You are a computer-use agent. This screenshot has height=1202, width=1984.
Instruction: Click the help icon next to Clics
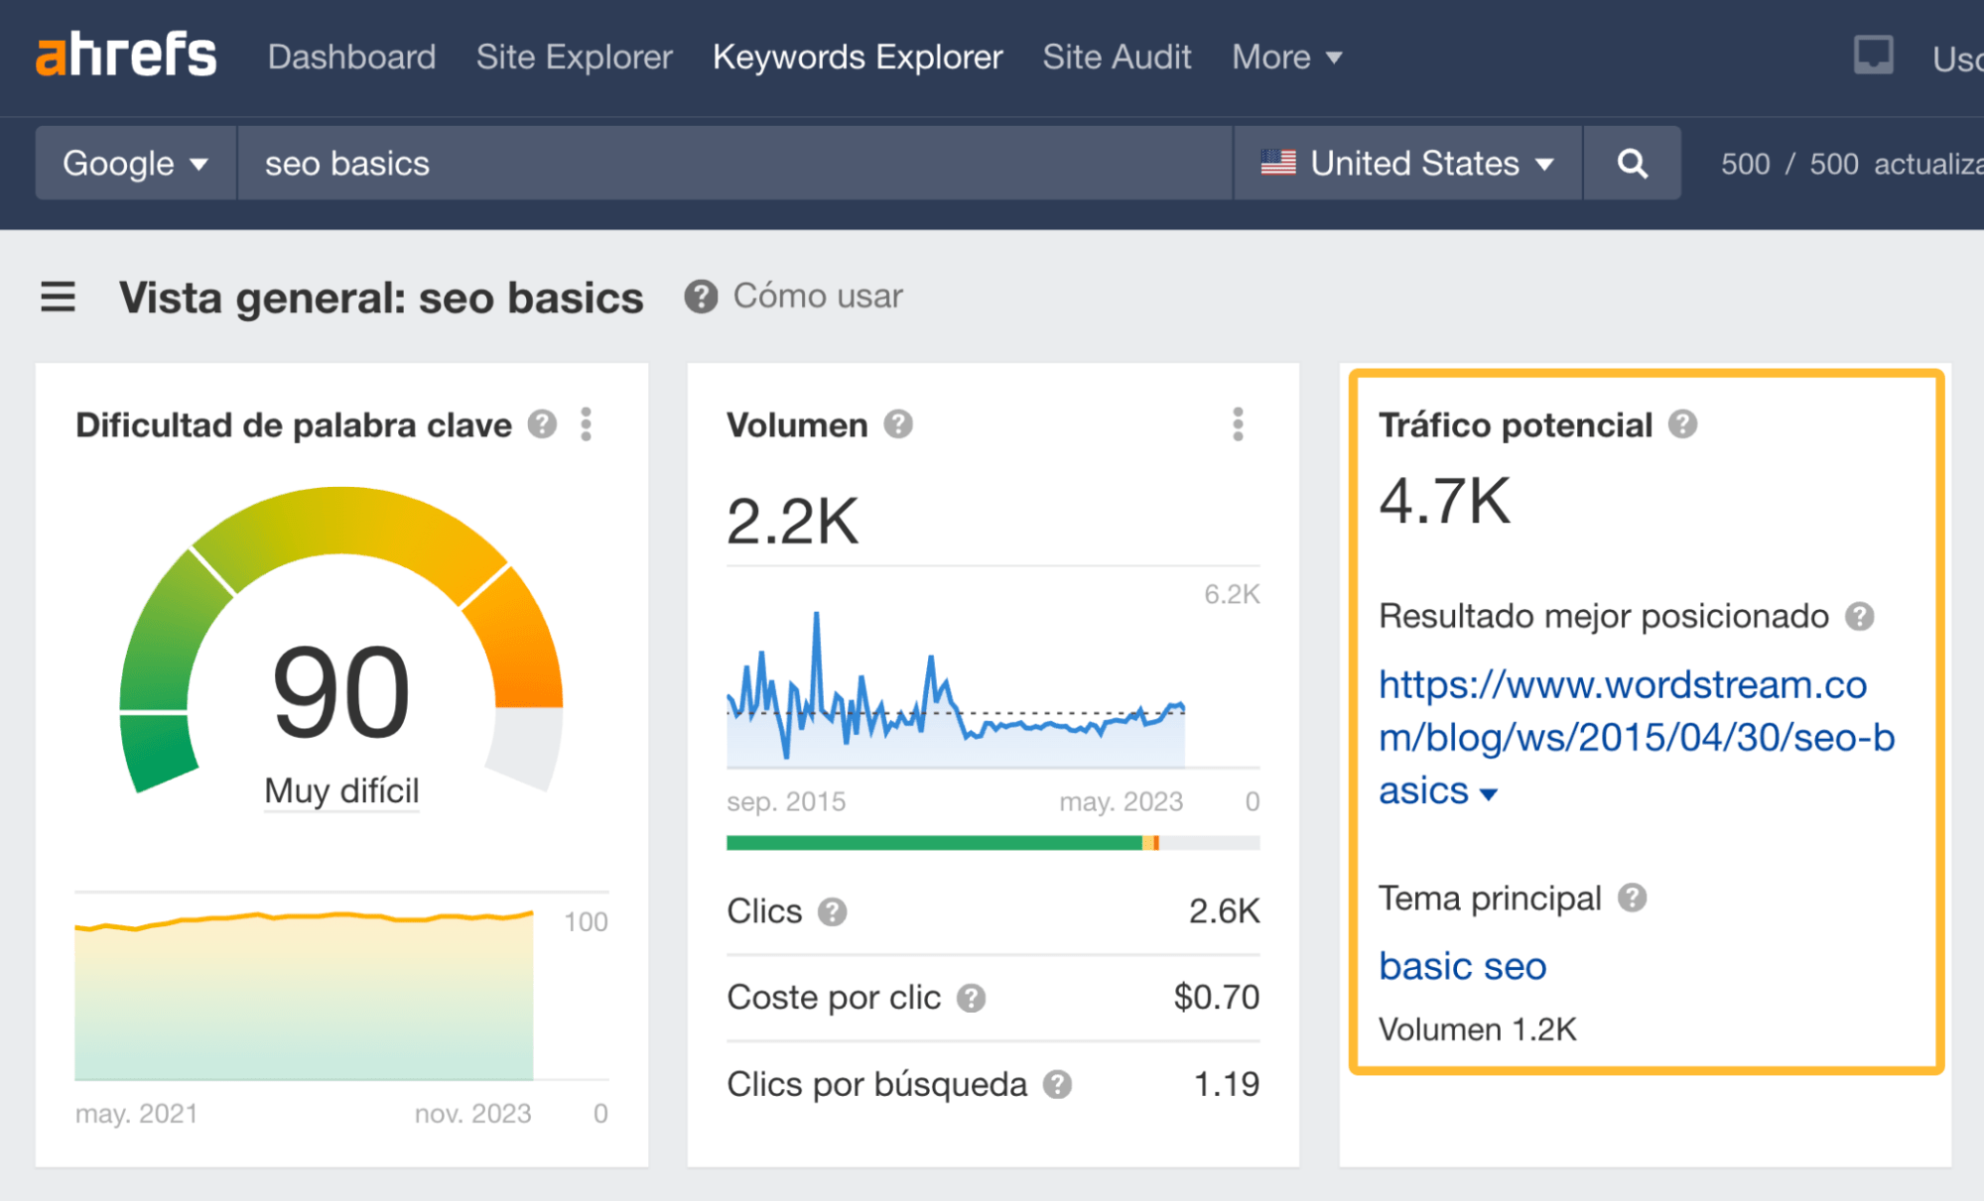tap(833, 910)
